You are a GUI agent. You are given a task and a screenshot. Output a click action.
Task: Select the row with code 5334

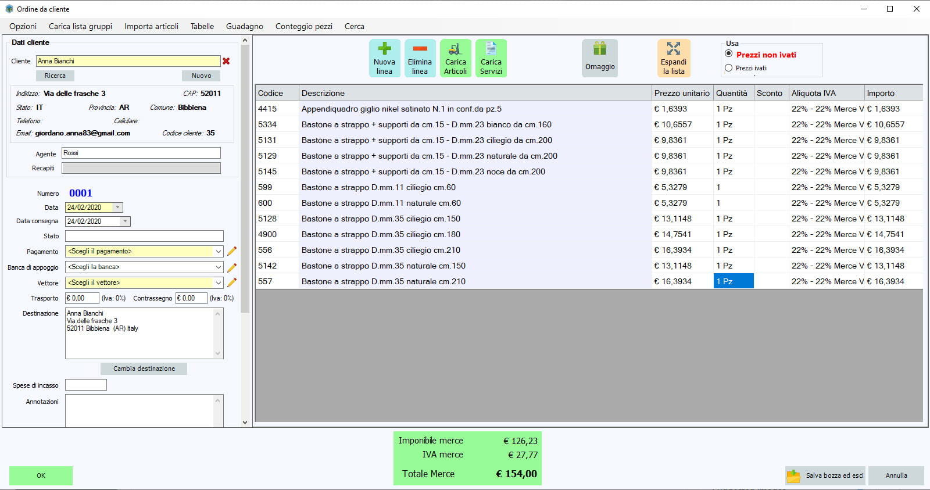[x=589, y=124]
